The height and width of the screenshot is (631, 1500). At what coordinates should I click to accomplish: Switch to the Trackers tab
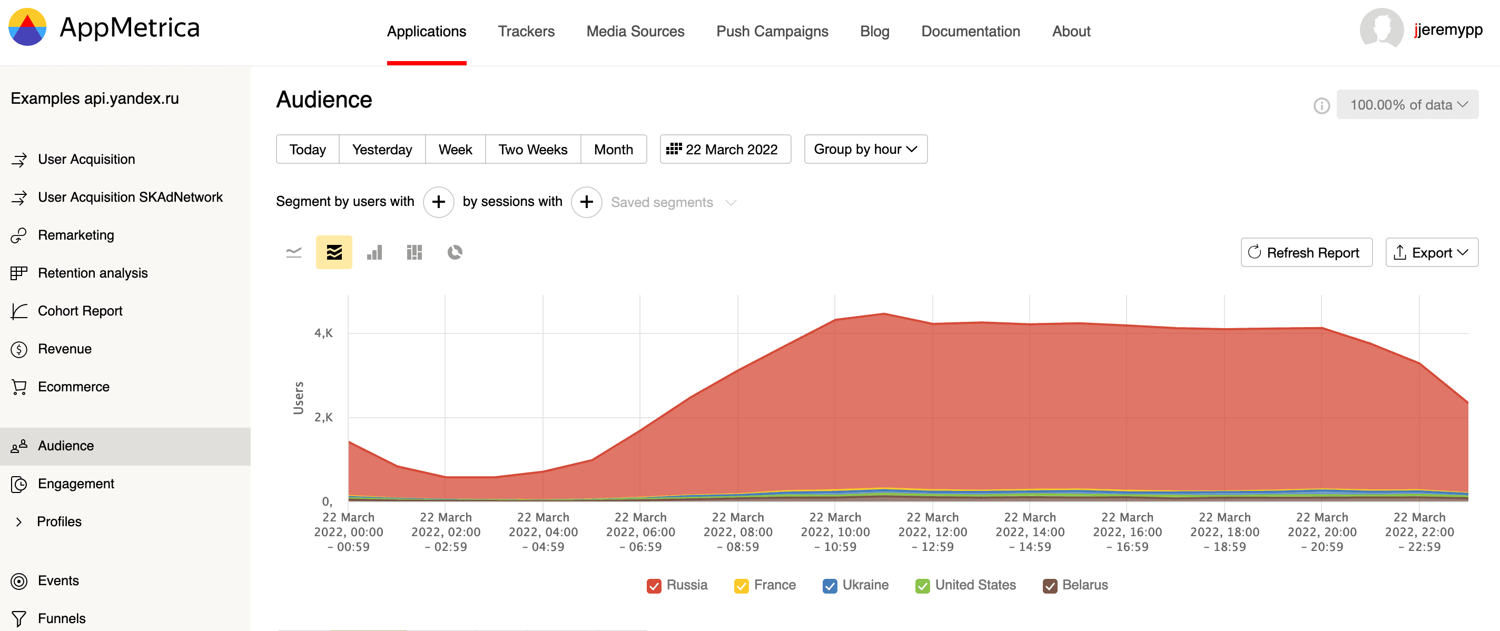coord(526,32)
